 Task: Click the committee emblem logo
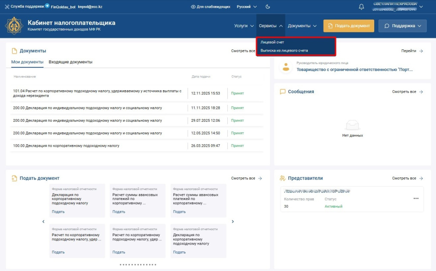14,26
